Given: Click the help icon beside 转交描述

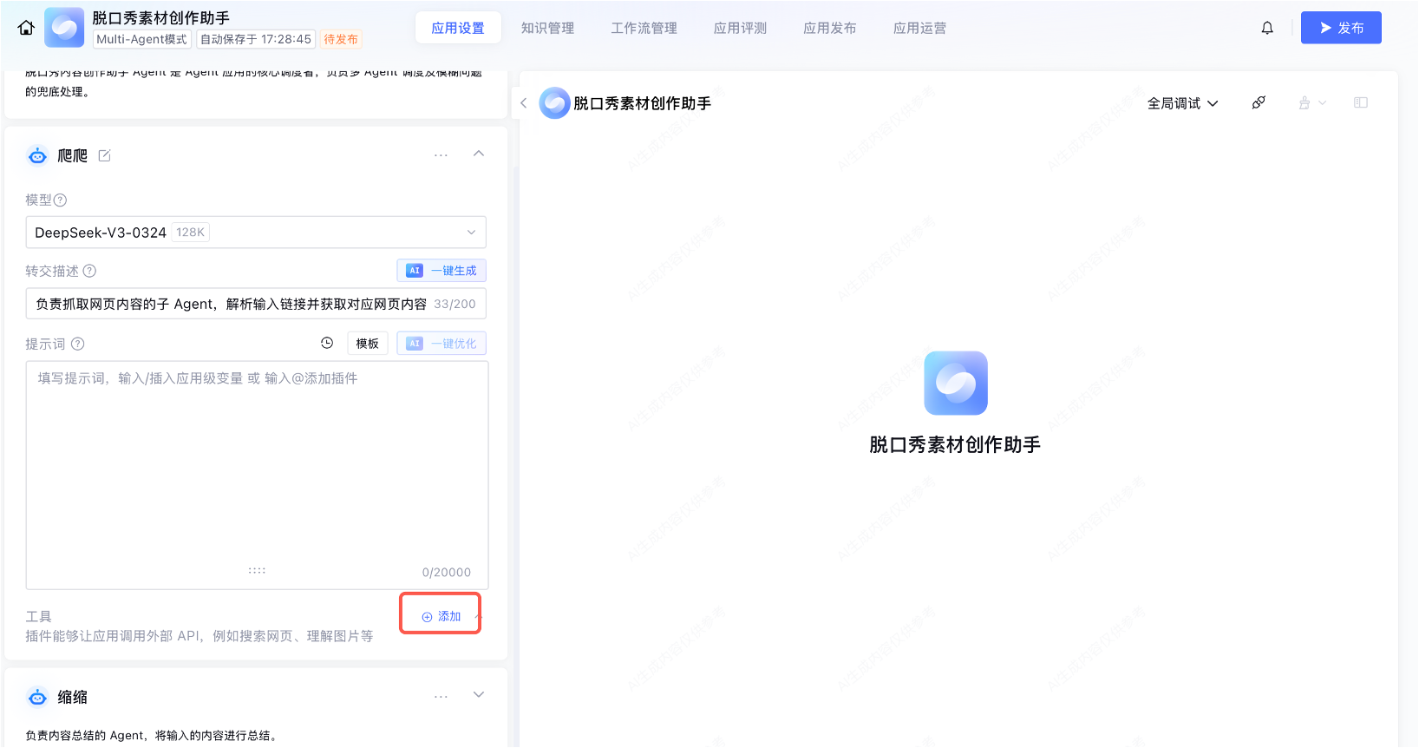Looking at the screenshot, I should click(89, 271).
